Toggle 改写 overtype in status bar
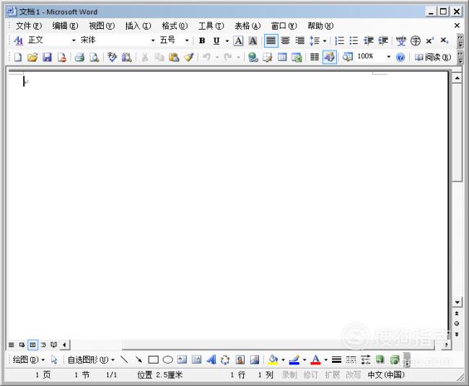This screenshot has height=386, width=469. 354,374
